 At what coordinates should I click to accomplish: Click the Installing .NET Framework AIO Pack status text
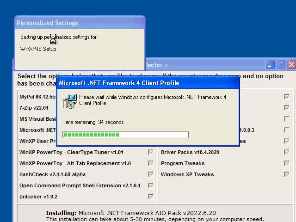(130, 213)
